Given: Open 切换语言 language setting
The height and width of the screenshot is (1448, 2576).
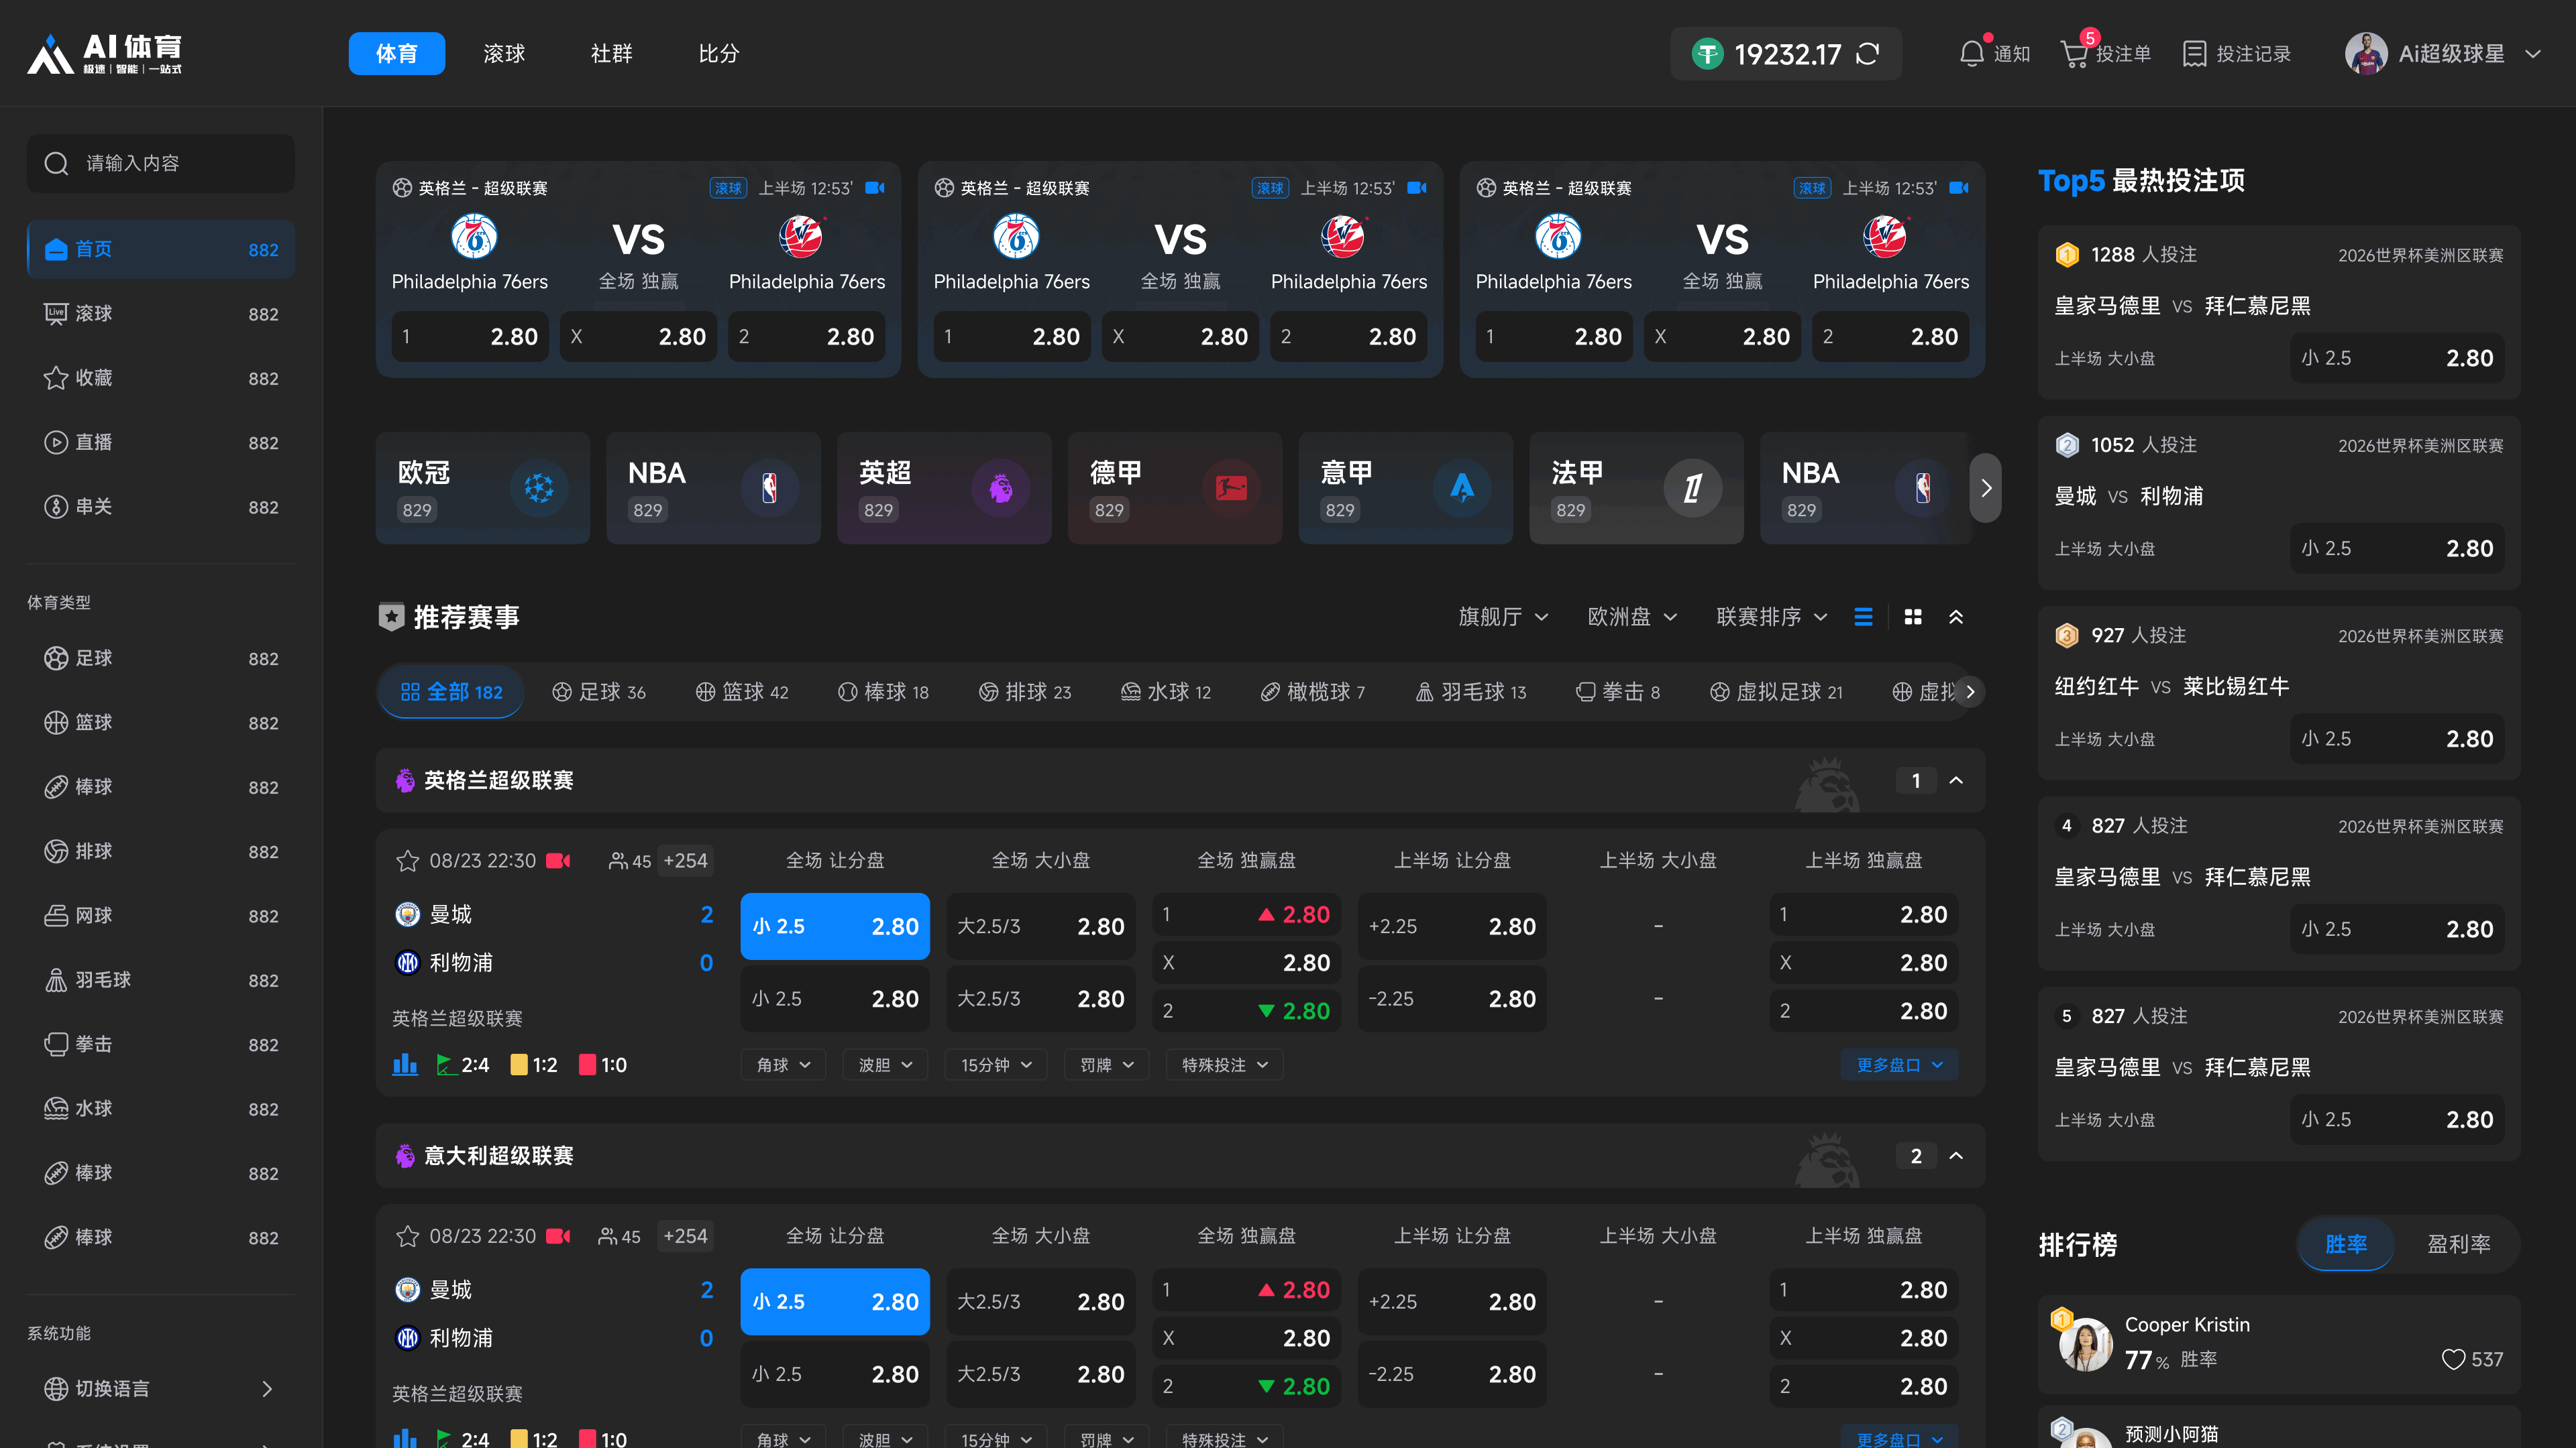Looking at the screenshot, I should coord(161,1389).
